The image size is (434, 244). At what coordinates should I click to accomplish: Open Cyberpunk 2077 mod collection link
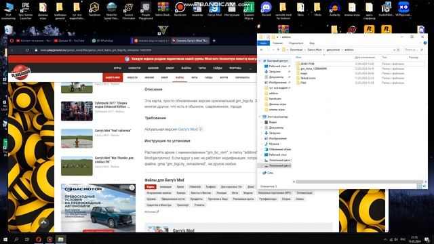[x=112, y=104]
